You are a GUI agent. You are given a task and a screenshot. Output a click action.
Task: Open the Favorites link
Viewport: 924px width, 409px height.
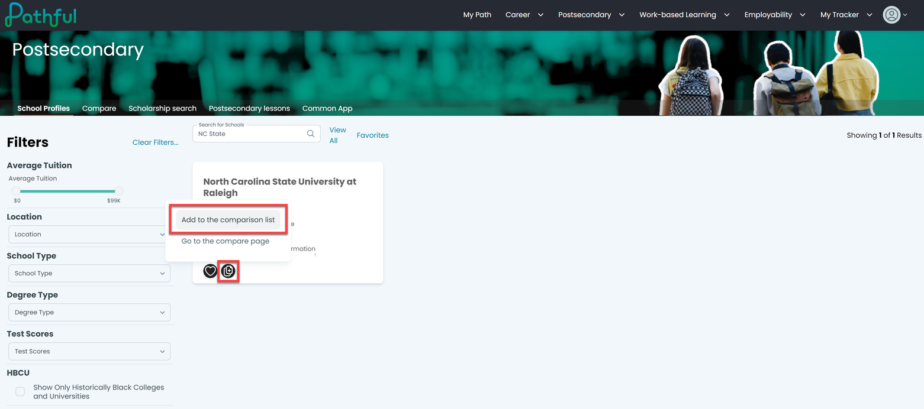tap(373, 135)
